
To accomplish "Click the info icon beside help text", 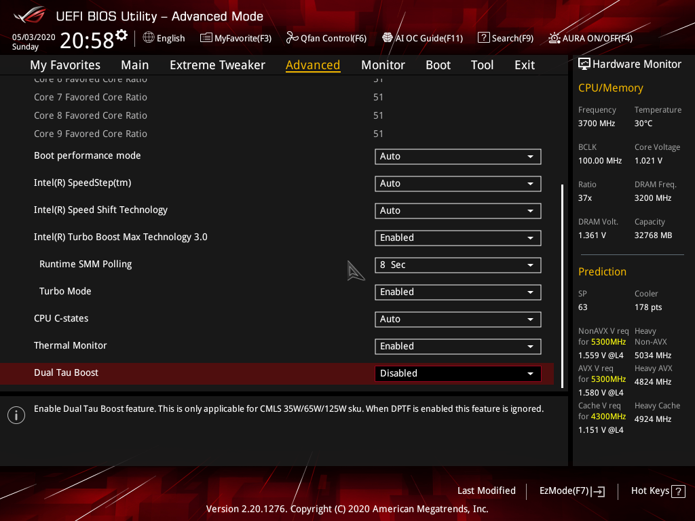I will pyautogui.click(x=16, y=415).
